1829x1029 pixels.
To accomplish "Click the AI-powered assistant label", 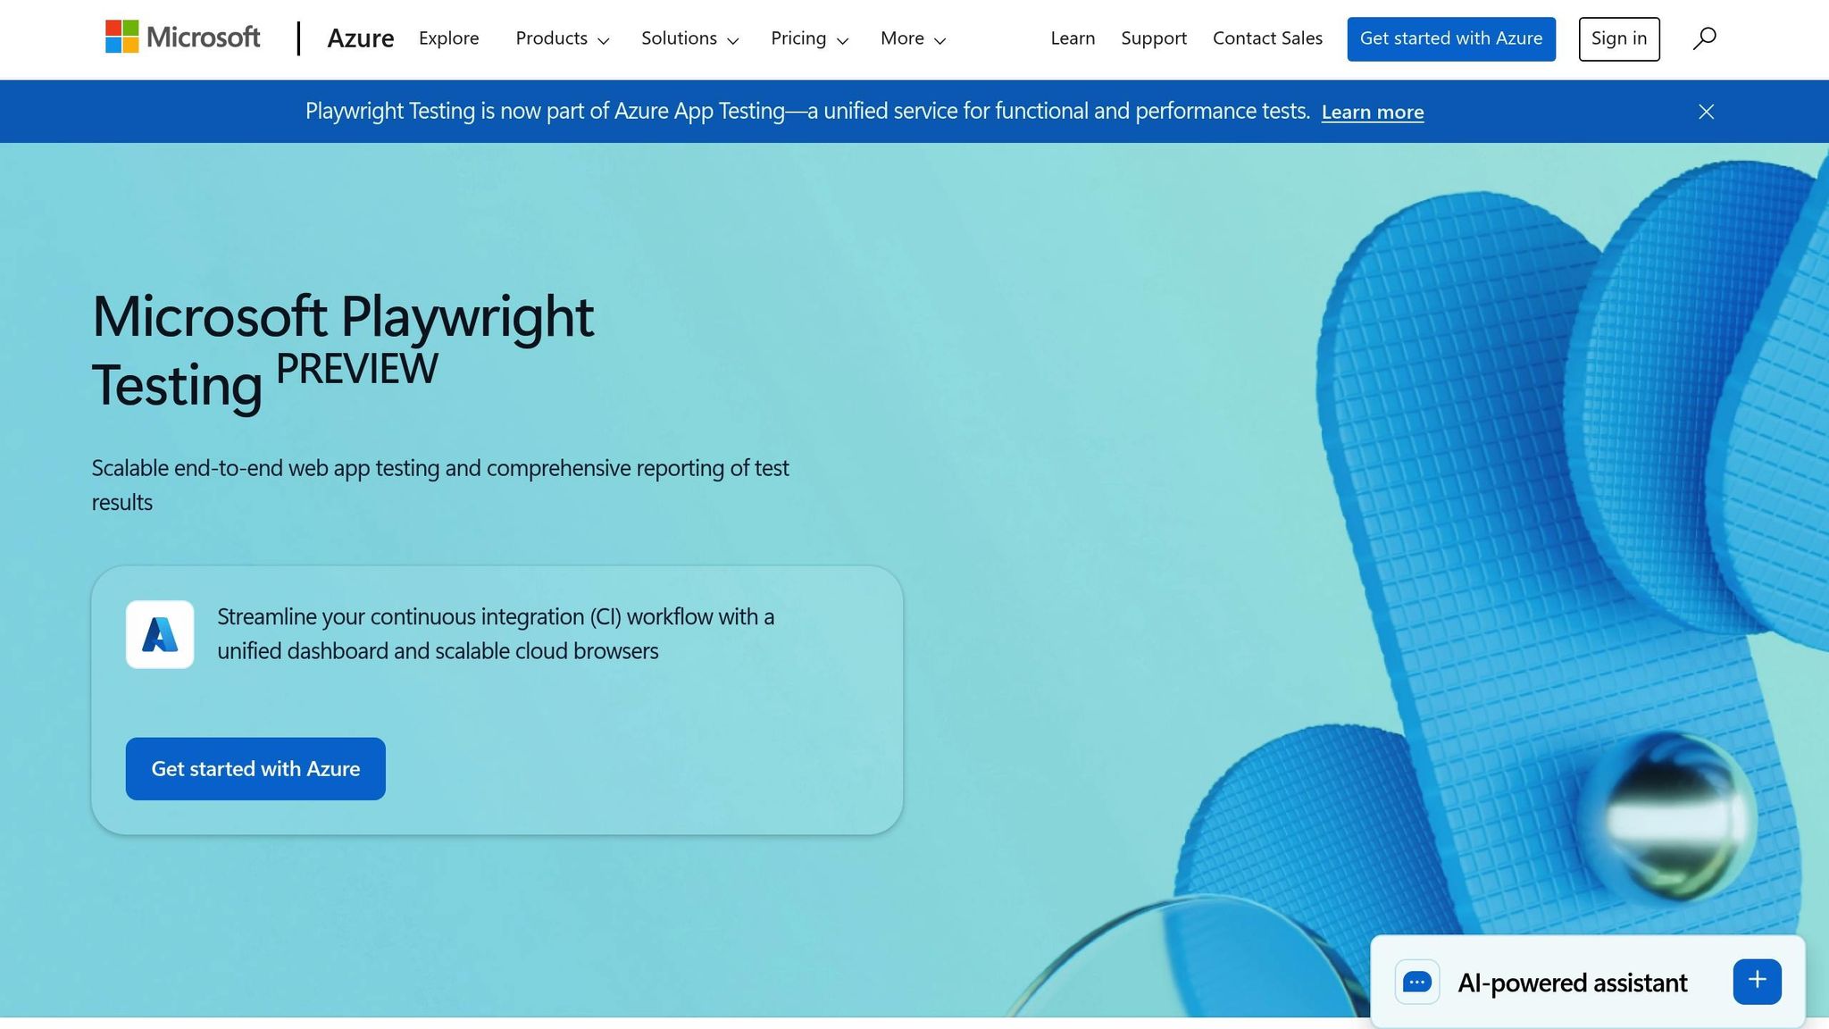I will (1572, 983).
